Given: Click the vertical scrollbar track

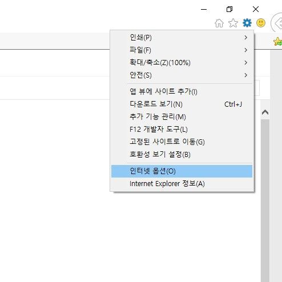Looking at the screenshot, I should pos(265,200).
